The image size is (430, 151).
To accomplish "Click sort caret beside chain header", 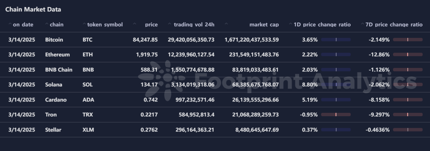I will [x=47, y=24].
